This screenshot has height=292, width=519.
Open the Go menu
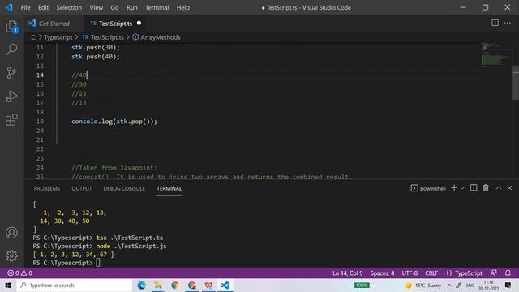coord(114,7)
